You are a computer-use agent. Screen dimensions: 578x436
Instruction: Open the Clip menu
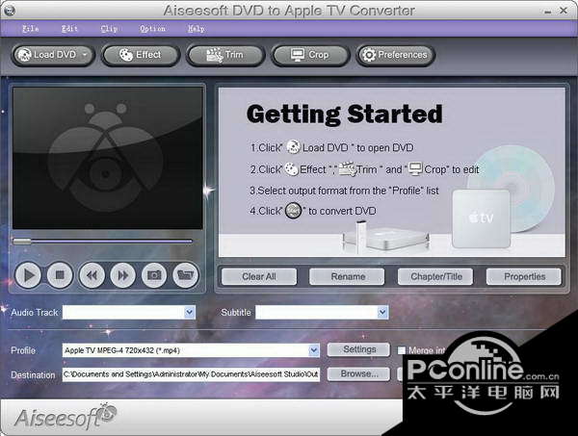pyautogui.click(x=109, y=29)
